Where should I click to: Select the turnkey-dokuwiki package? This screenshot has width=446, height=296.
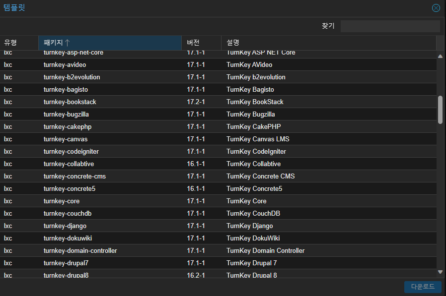click(68, 238)
